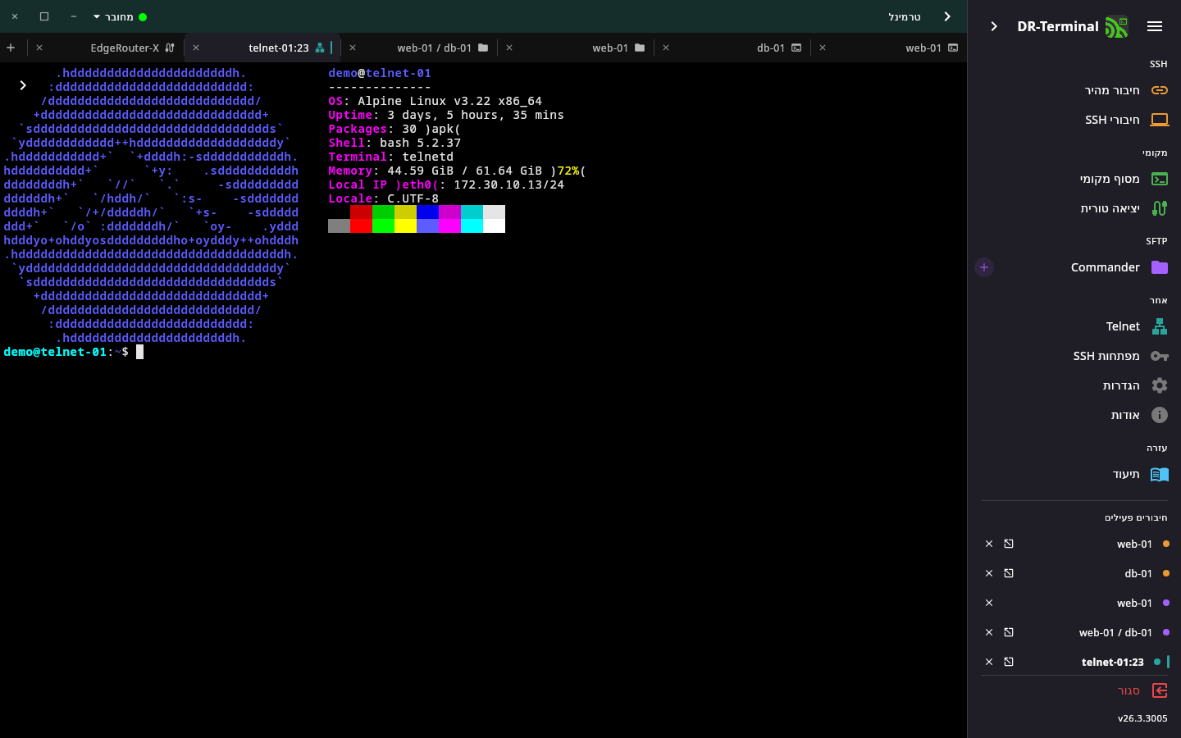The width and height of the screenshot is (1181, 738).
Task: Detach the web-01 / db-01 active connection
Action: (1009, 632)
